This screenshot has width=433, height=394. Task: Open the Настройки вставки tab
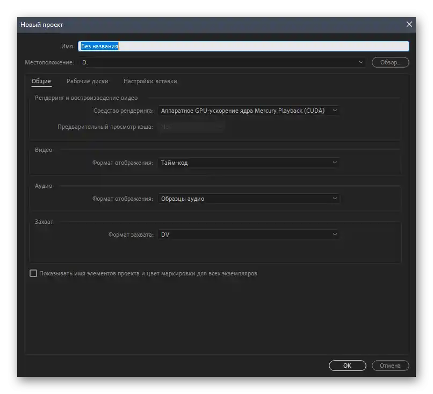point(150,81)
